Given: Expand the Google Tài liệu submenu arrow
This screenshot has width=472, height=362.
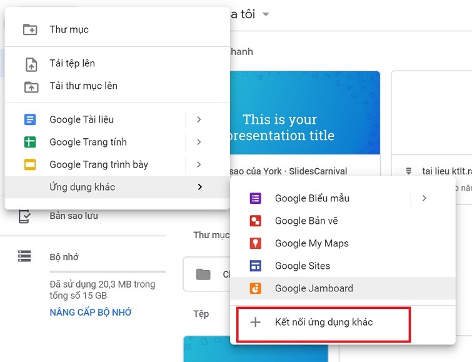Looking at the screenshot, I should point(199,119).
